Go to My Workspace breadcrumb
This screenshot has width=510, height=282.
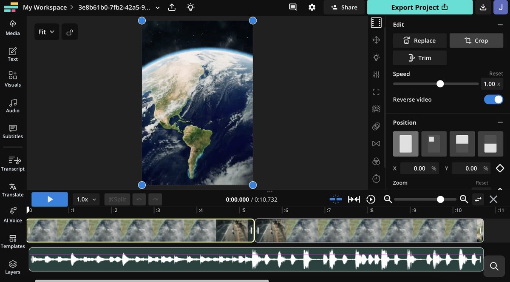(45, 7)
